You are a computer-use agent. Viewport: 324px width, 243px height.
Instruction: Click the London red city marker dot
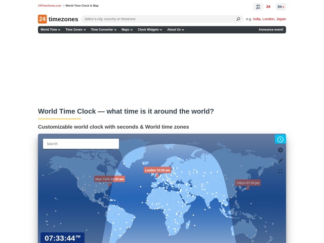point(157,176)
